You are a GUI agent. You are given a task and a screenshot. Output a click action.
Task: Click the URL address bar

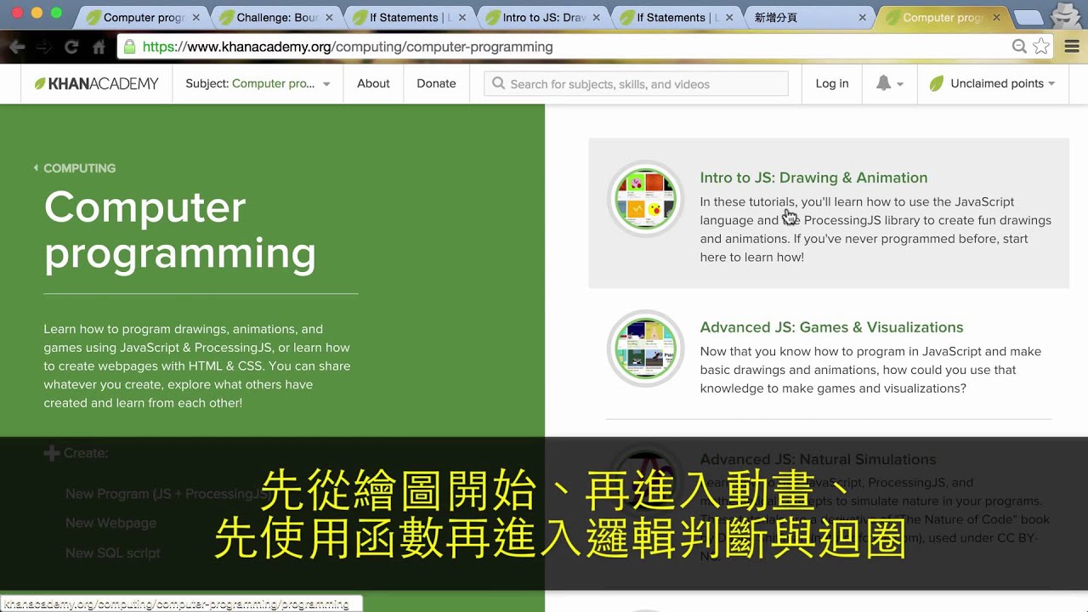click(561, 47)
